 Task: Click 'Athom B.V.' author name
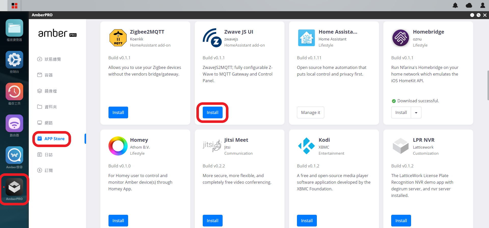[140, 147]
